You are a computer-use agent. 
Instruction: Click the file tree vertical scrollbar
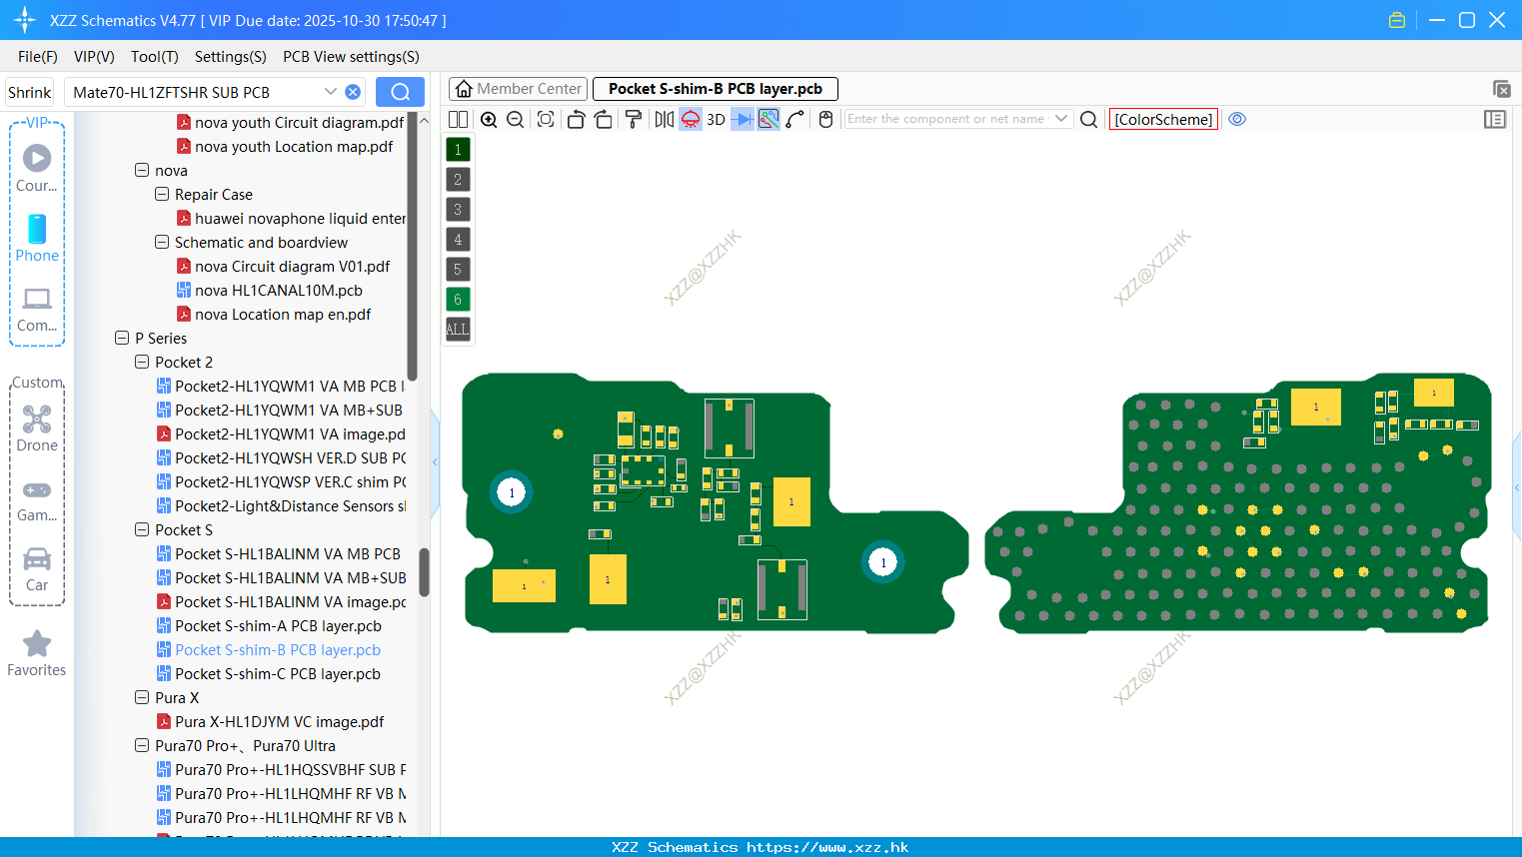[424, 572]
